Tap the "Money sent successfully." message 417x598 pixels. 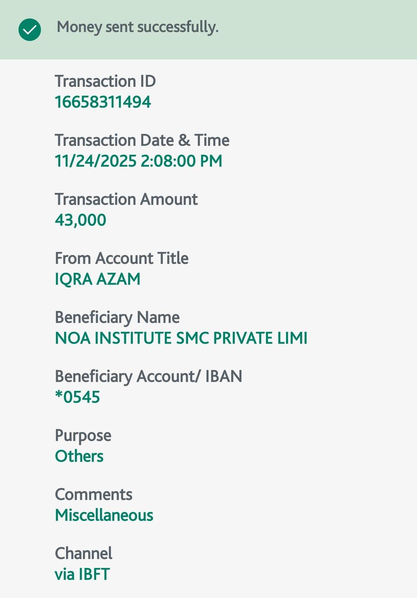tap(137, 27)
